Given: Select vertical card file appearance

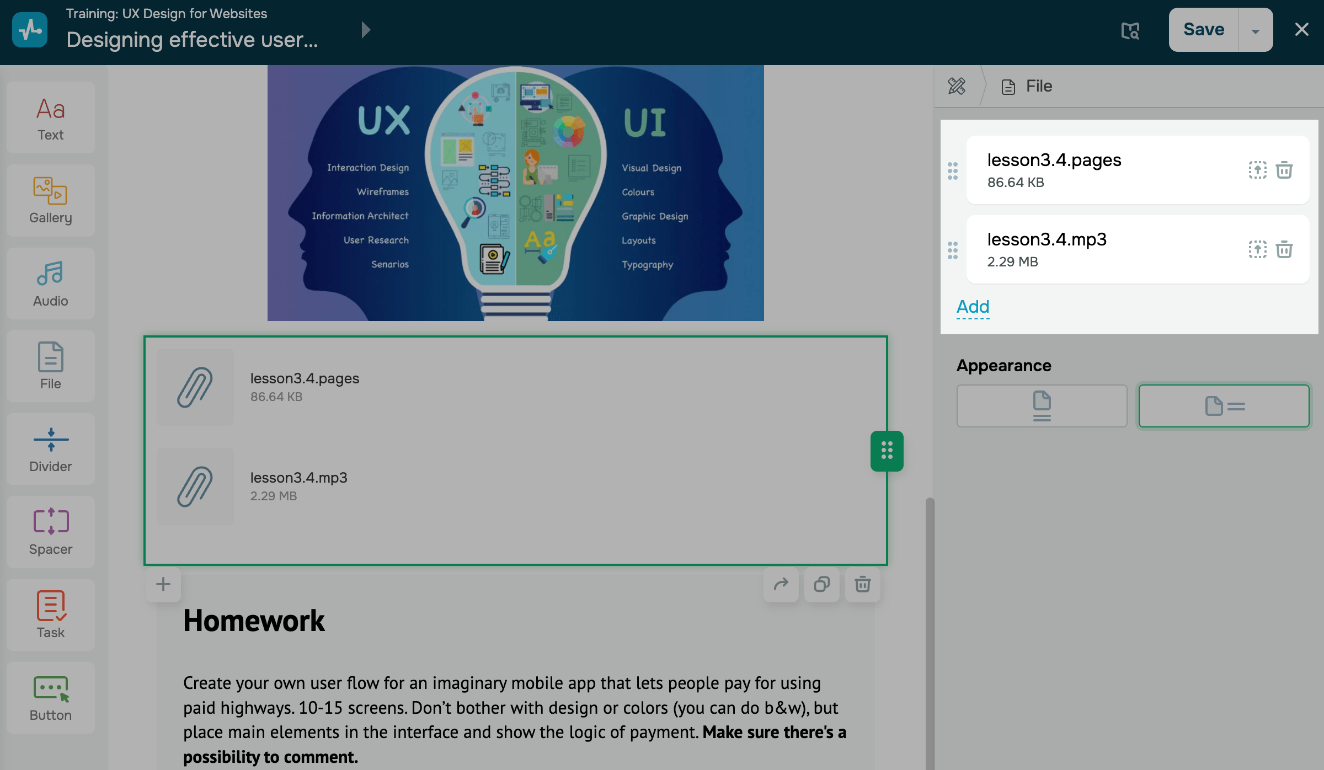Looking at the screenshot, I should coord(1042,406).
